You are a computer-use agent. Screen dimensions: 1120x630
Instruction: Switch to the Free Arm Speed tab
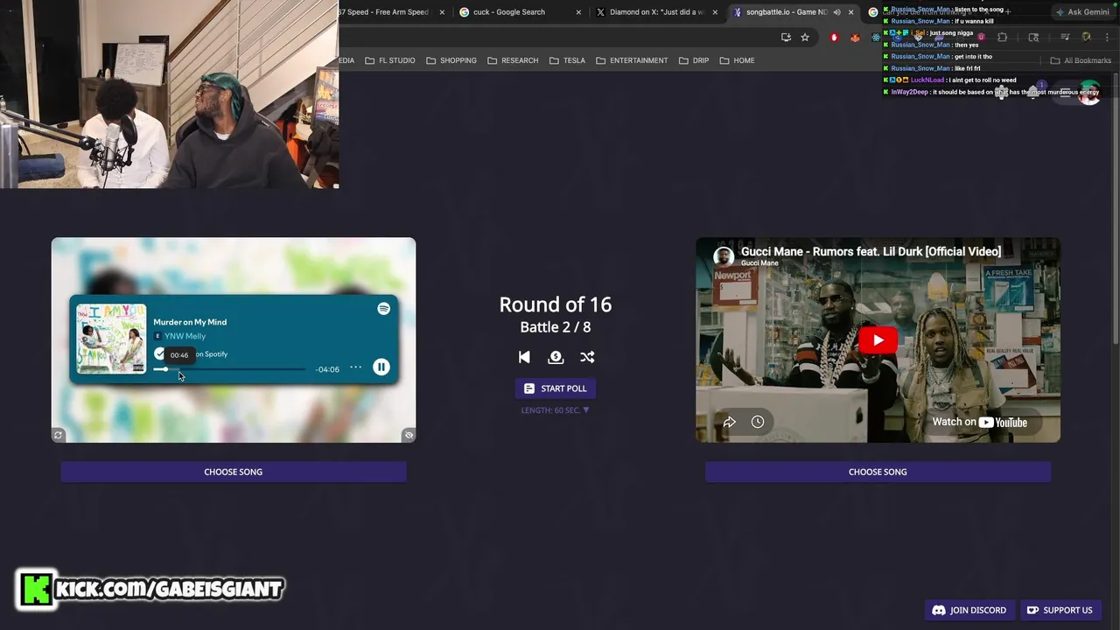(385, 12)
